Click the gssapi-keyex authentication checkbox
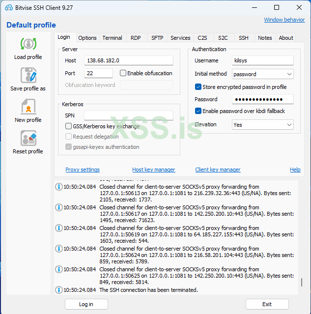 tap(68, 147)
